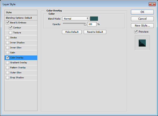Click the style preview thumbnail
158x116 pixels.
point(142,43)
